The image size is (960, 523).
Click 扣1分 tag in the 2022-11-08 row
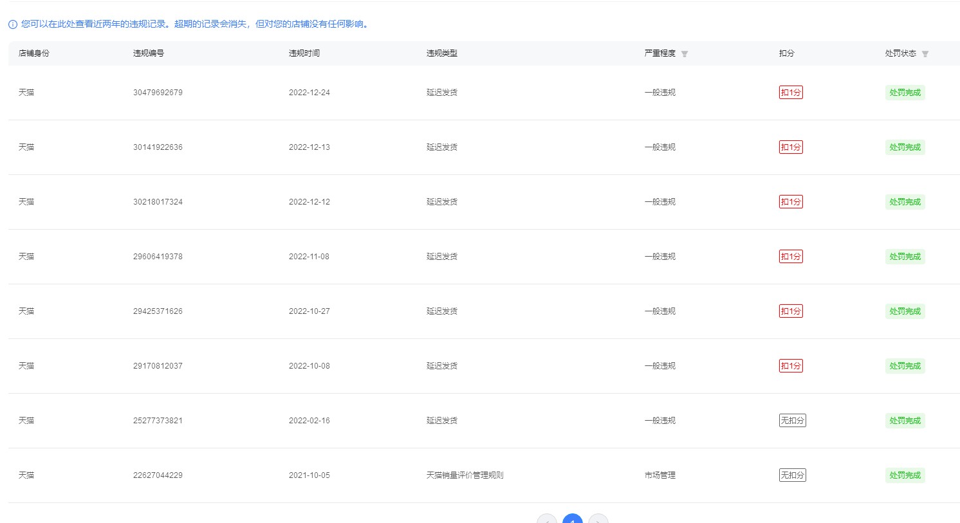(791, 257)
